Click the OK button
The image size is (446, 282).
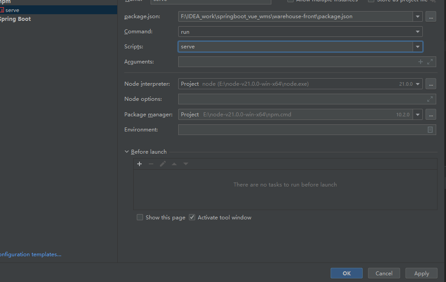[347, 273]
